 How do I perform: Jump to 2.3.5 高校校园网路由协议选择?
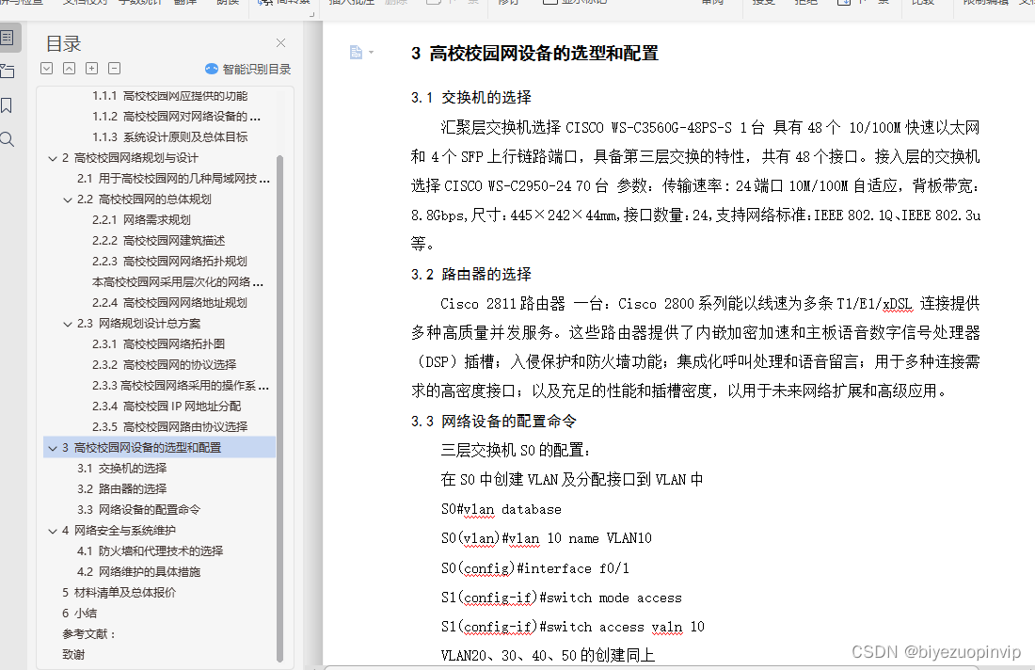tap(169, 426)
